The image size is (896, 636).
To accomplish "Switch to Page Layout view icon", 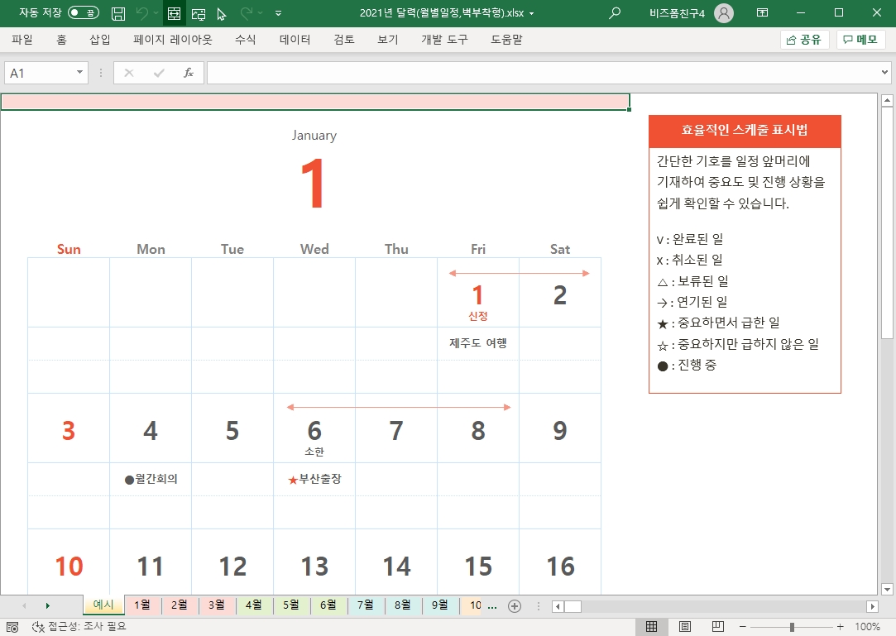I will 684,627.
